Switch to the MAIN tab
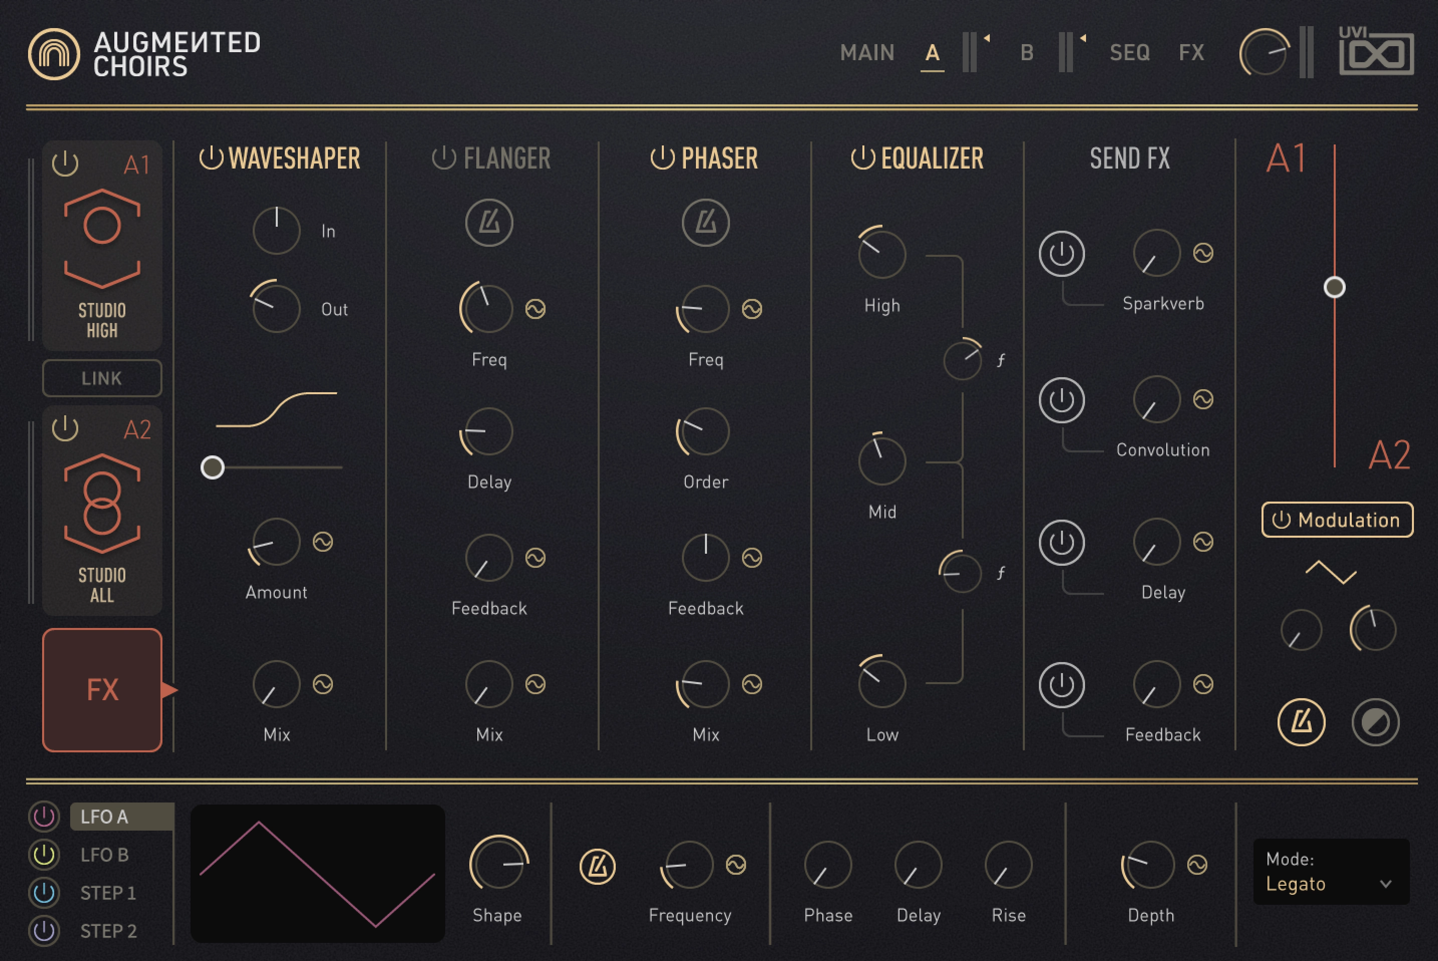The image size is (1438, 961). coord(867,53)
